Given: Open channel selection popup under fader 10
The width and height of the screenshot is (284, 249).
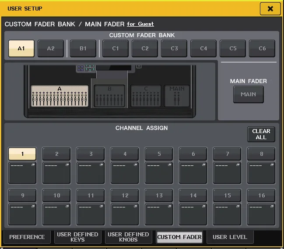Looking at the screenshot, I should (x=56, y=214).
